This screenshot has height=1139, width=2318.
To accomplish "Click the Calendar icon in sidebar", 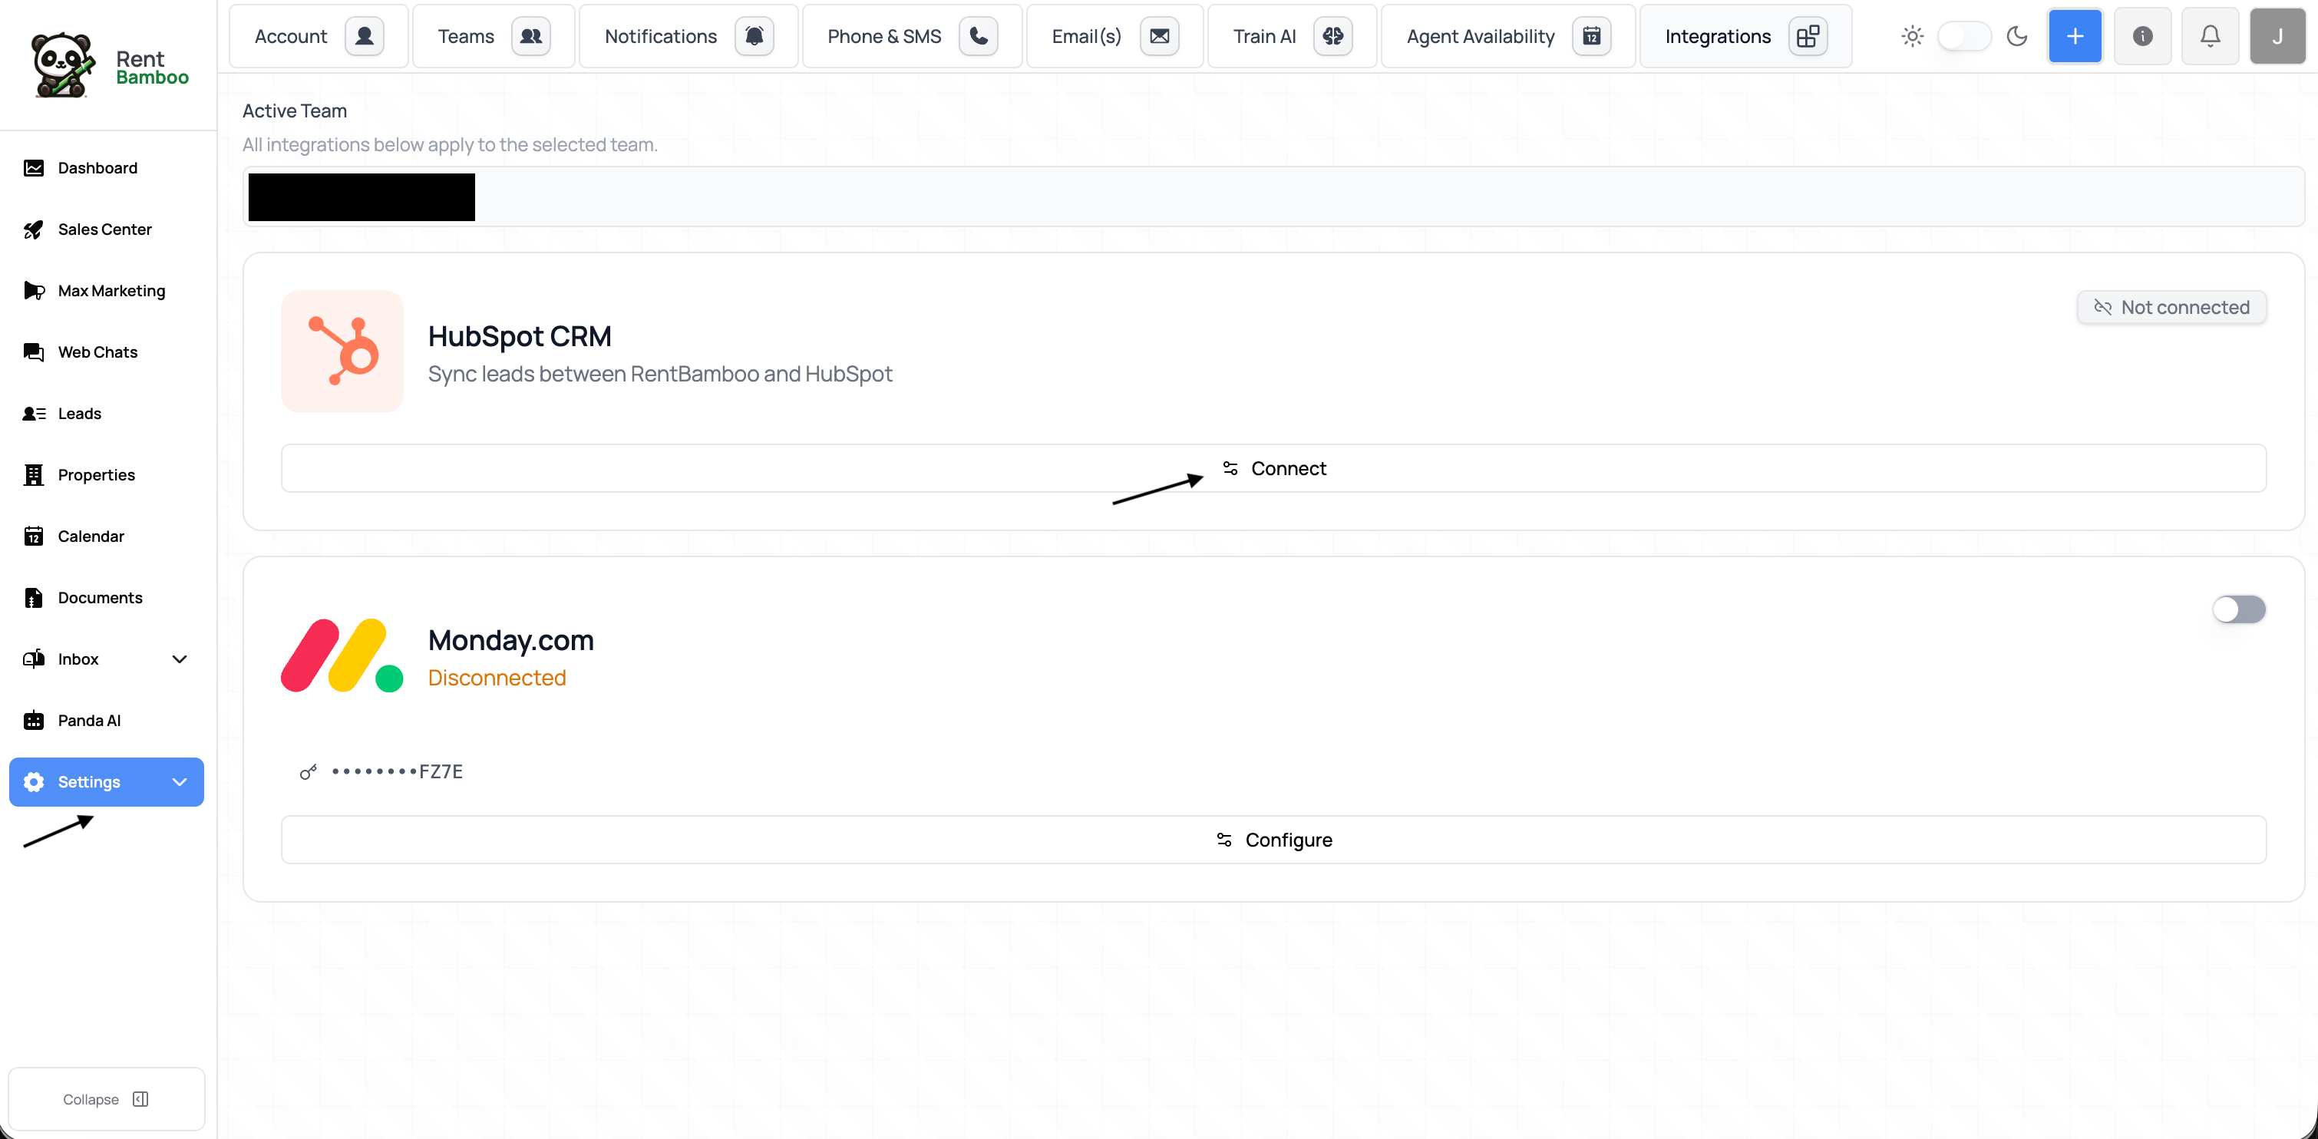I will [x=33, y=536].
